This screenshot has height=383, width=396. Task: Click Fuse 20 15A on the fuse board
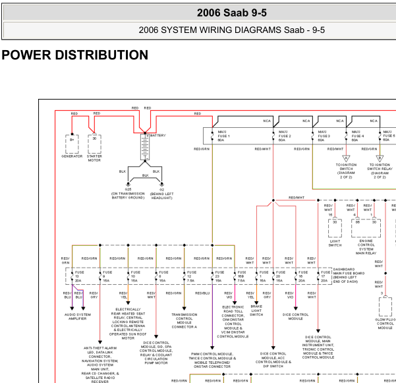(x=273, y=276)
